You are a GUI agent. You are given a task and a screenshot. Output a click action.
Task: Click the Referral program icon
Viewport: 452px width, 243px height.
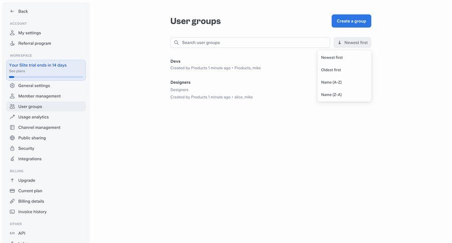(13, 43)
